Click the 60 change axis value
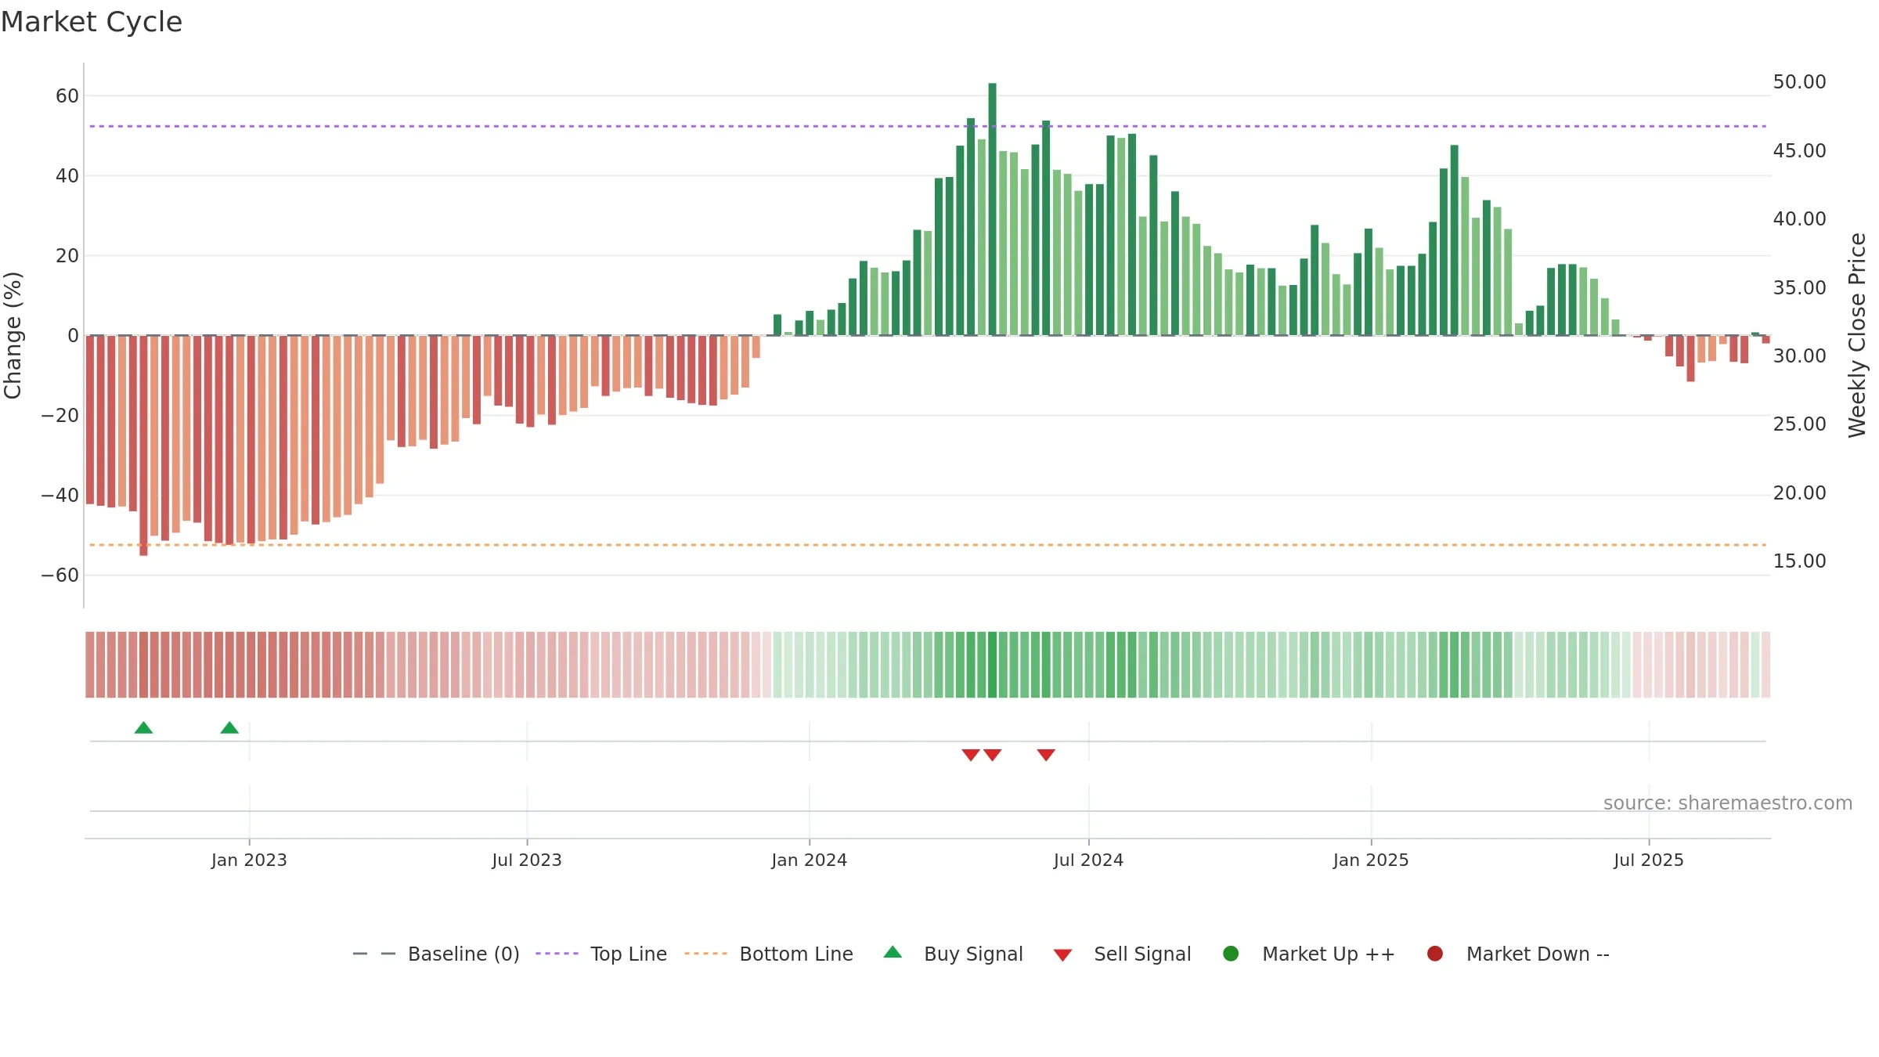The width and height of the screenshot is (1879, 1057). coord(67,96)
